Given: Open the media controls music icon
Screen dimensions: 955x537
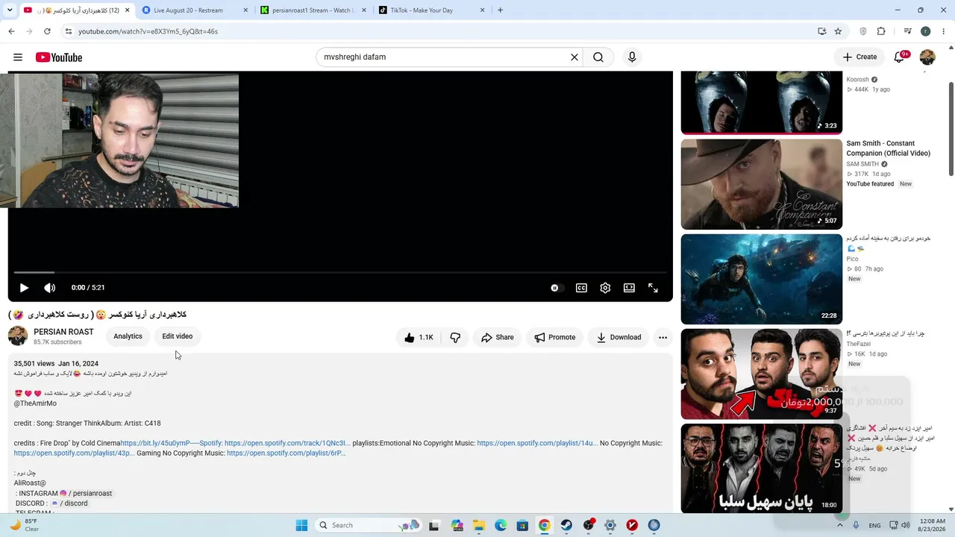Looking at the screenshot, I should click(907, 31).
